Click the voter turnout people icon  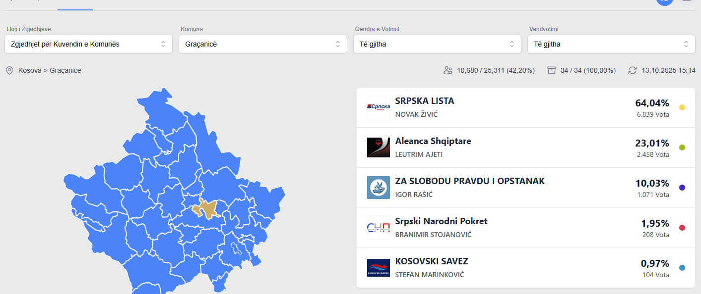point(448,70)
